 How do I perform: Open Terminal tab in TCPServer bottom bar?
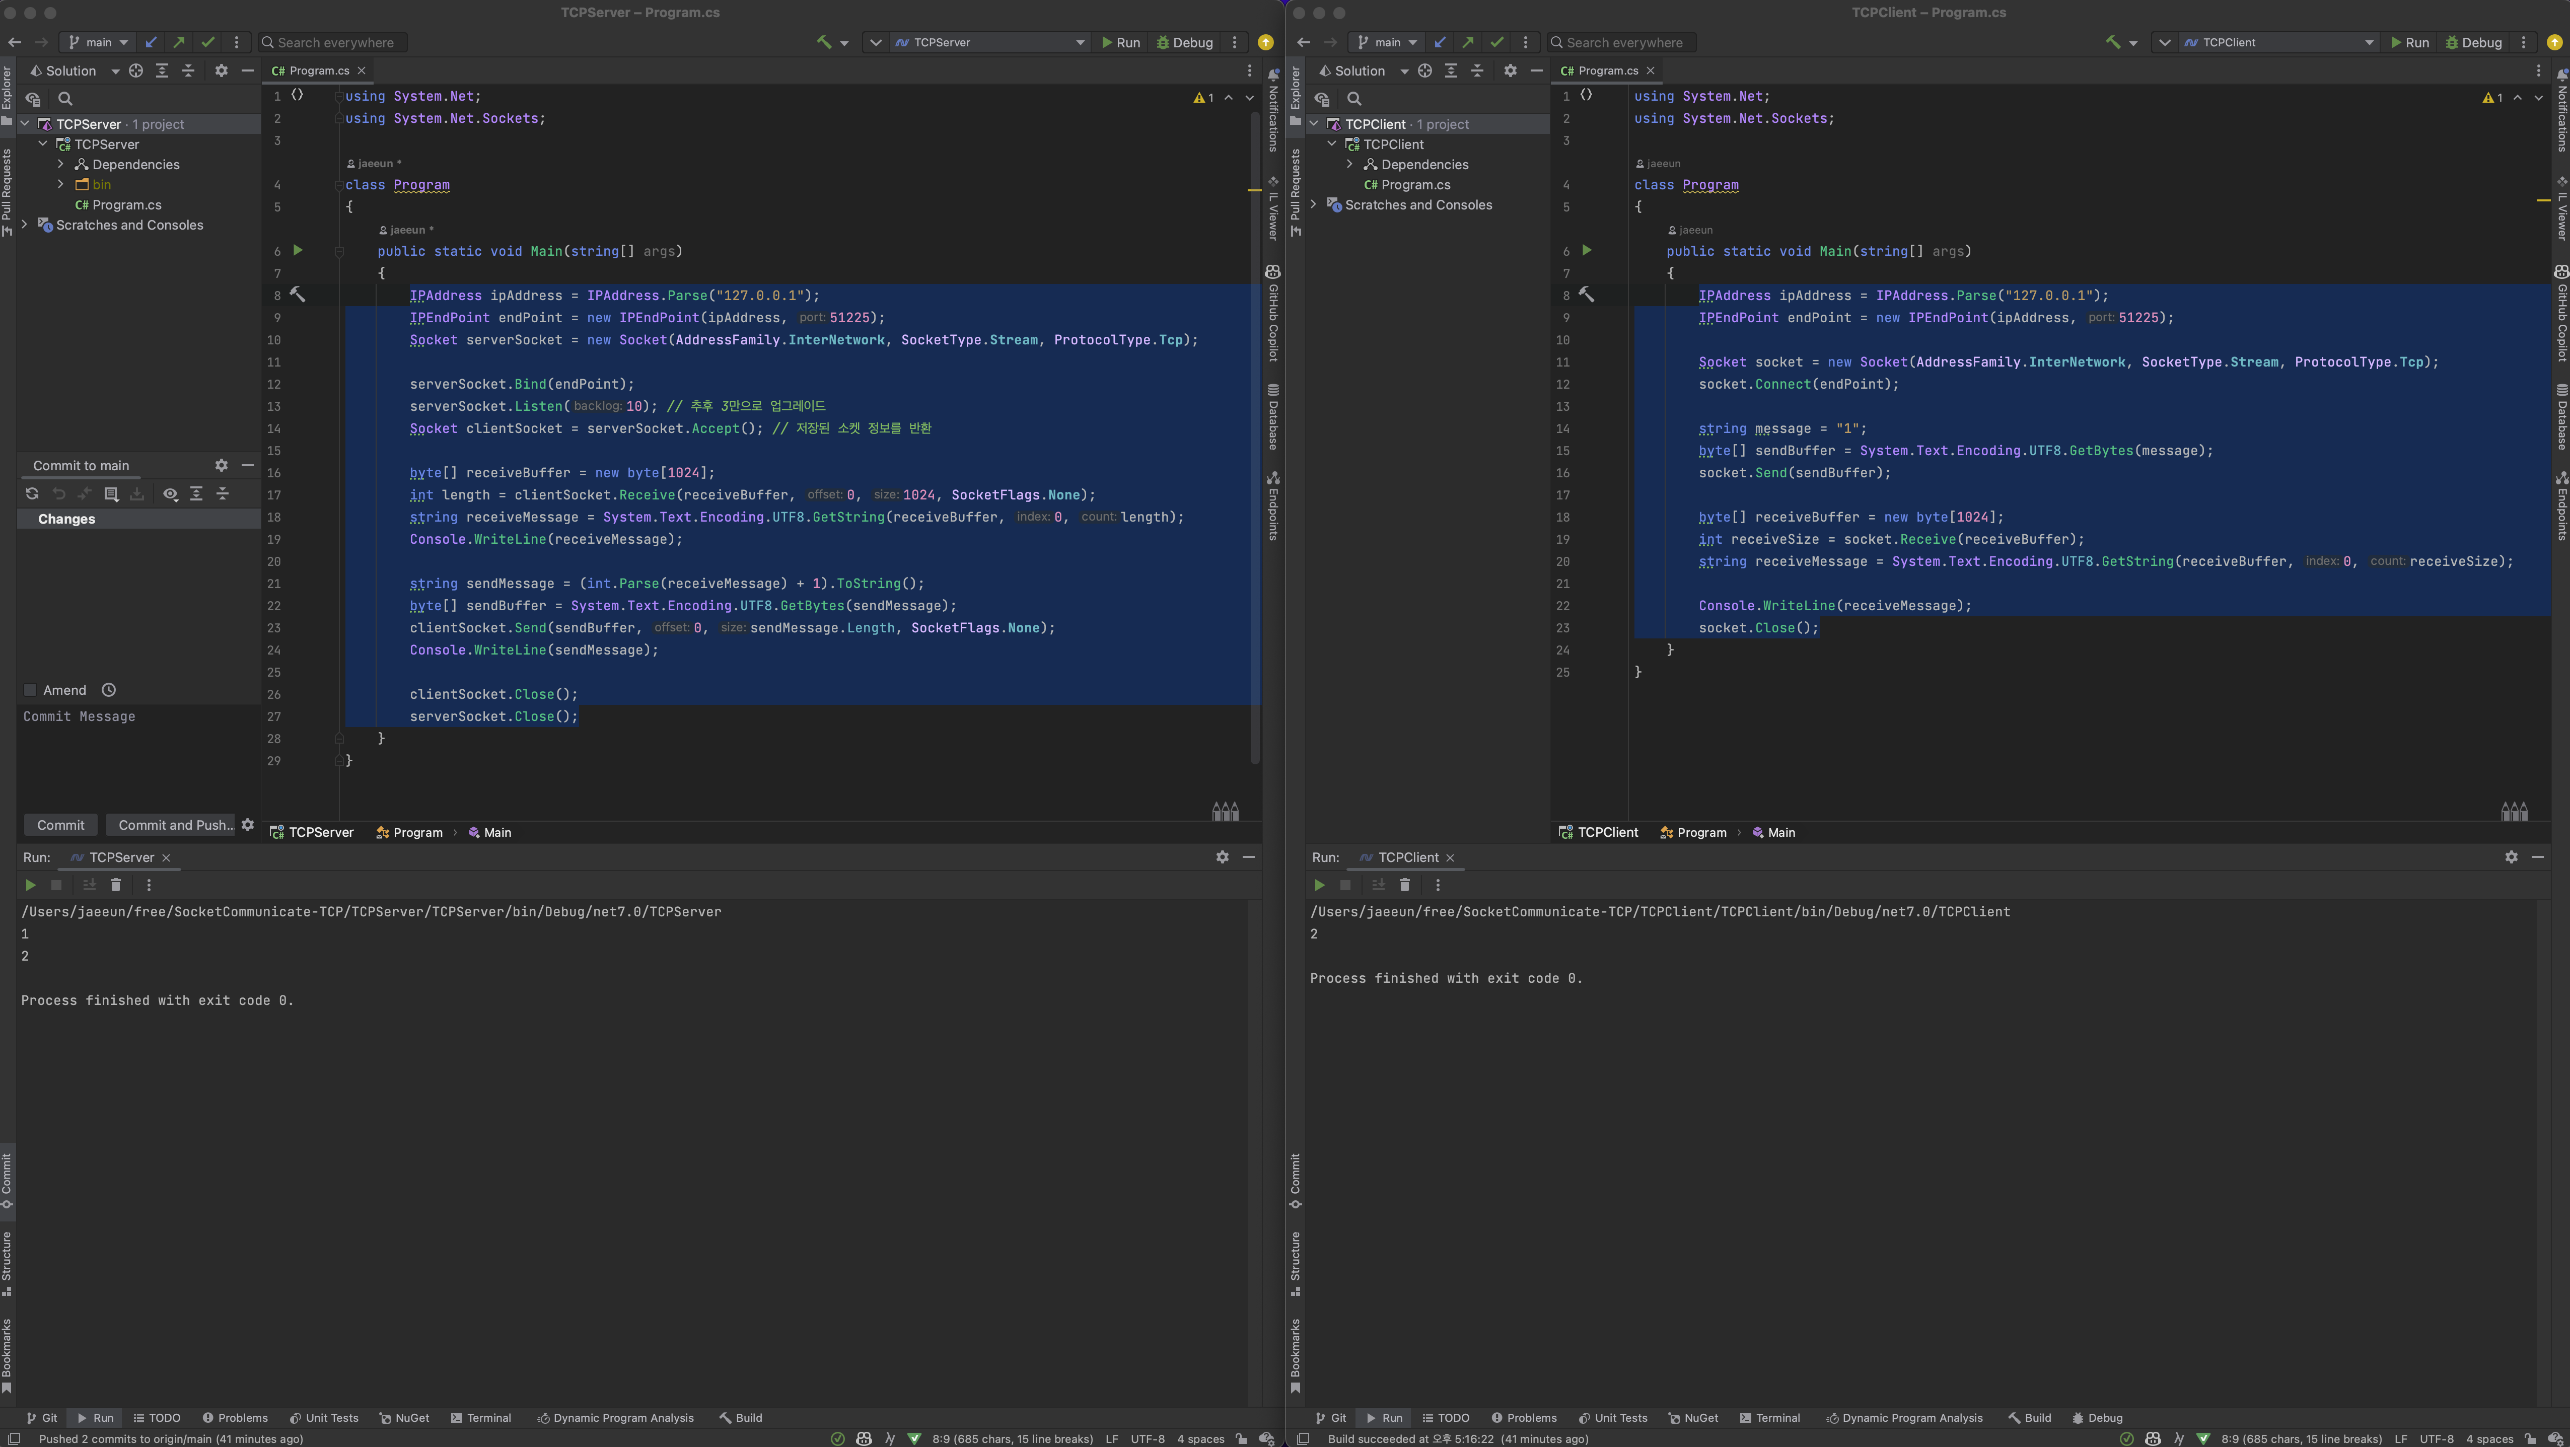pos(481,1417)
